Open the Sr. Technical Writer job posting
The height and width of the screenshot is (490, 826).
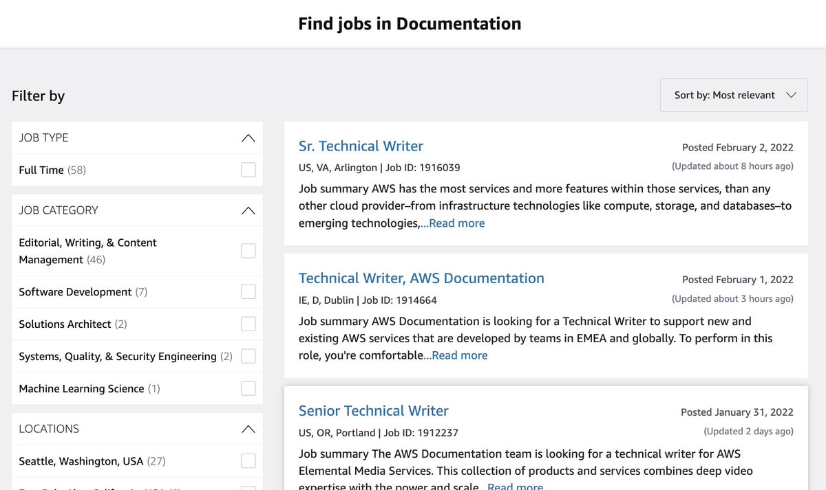361,146
